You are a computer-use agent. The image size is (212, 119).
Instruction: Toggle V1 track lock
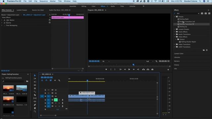45,96
